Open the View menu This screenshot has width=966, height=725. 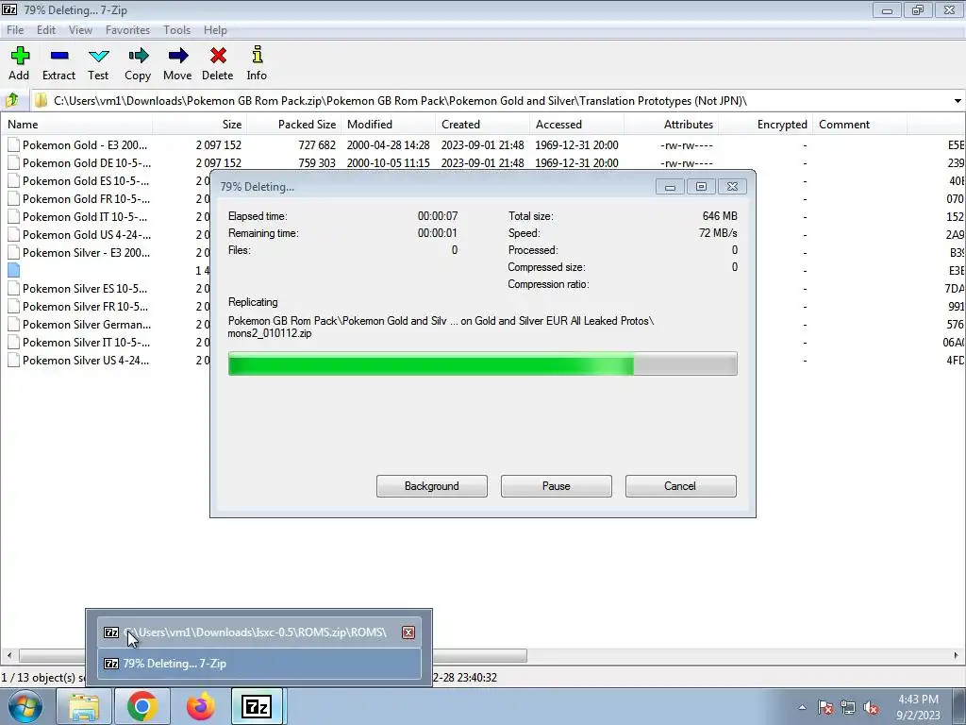tap(80, 29)
